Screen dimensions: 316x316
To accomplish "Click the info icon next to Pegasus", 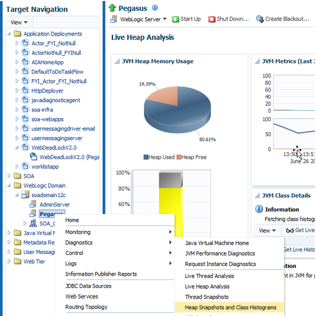I will click(x=155, y=8).
